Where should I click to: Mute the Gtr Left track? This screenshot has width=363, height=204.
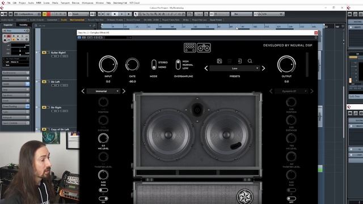(x=44, y=82)
